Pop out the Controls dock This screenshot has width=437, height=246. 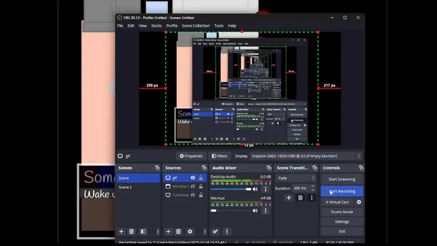(361, 168)
